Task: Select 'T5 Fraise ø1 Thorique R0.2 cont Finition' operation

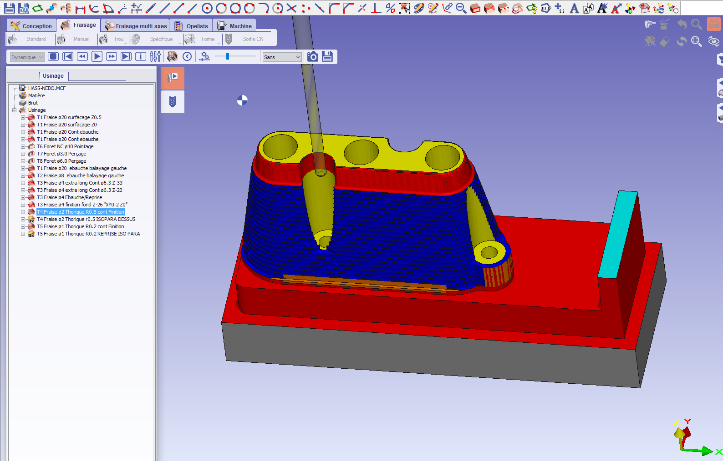Action: tap(80, 226)
